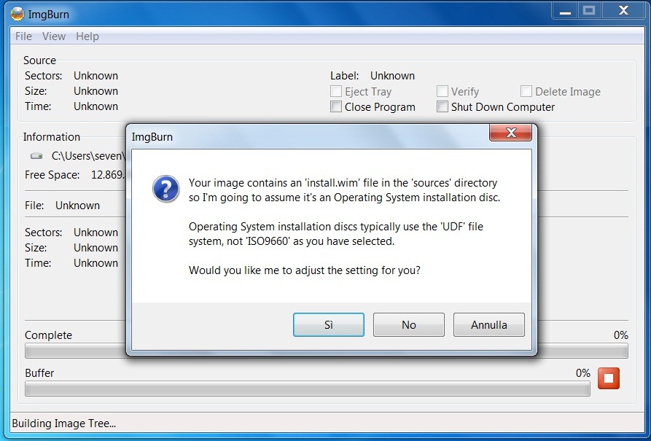Click the ImgBurn app icon in the title bar
651x441 pixels.
(17, 14)
